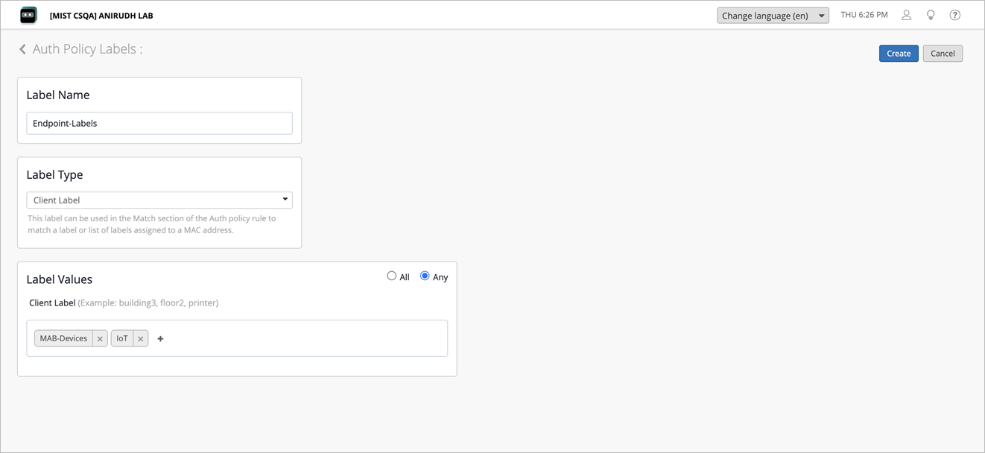This screenshot has width=985, height=453.
Task: Select the All radio option
Action: click(x=391, y=276)
